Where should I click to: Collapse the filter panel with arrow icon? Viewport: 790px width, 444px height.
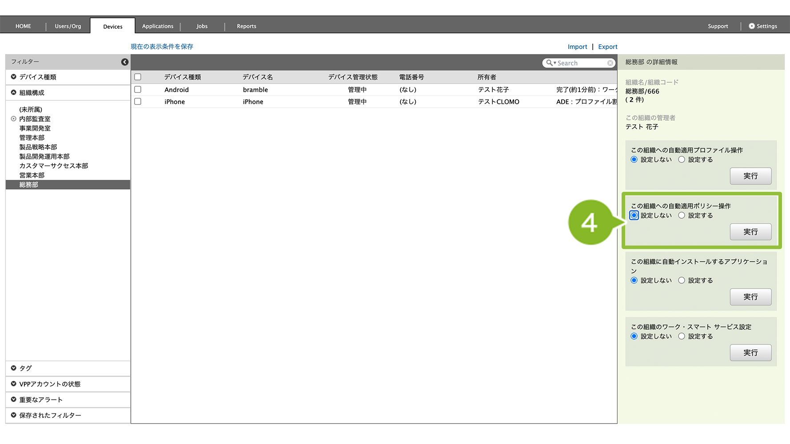[125, 62]
